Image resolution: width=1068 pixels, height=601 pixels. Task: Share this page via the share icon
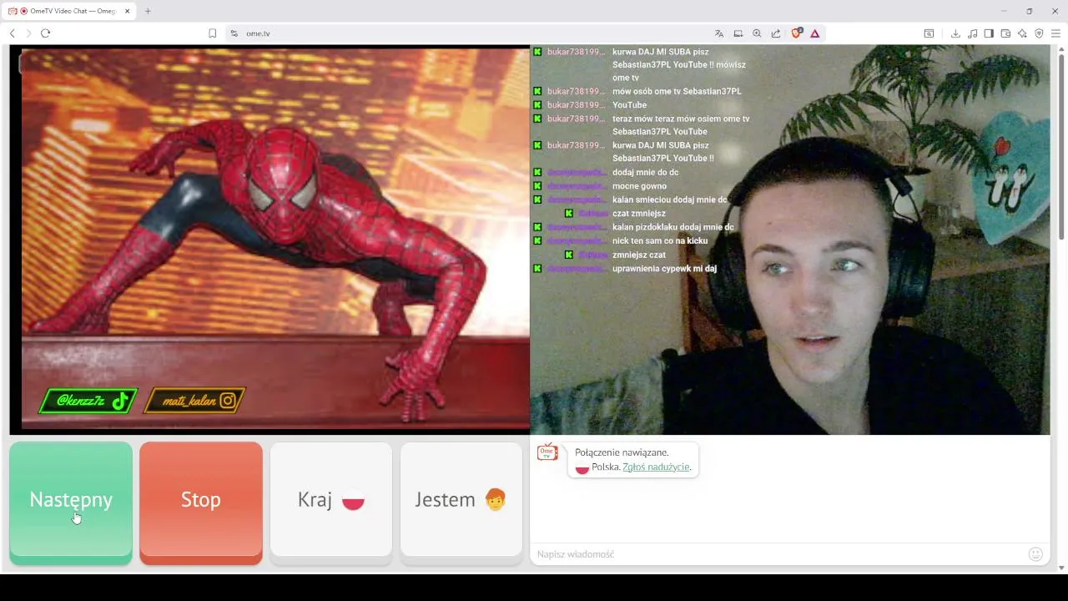(776, 33)
